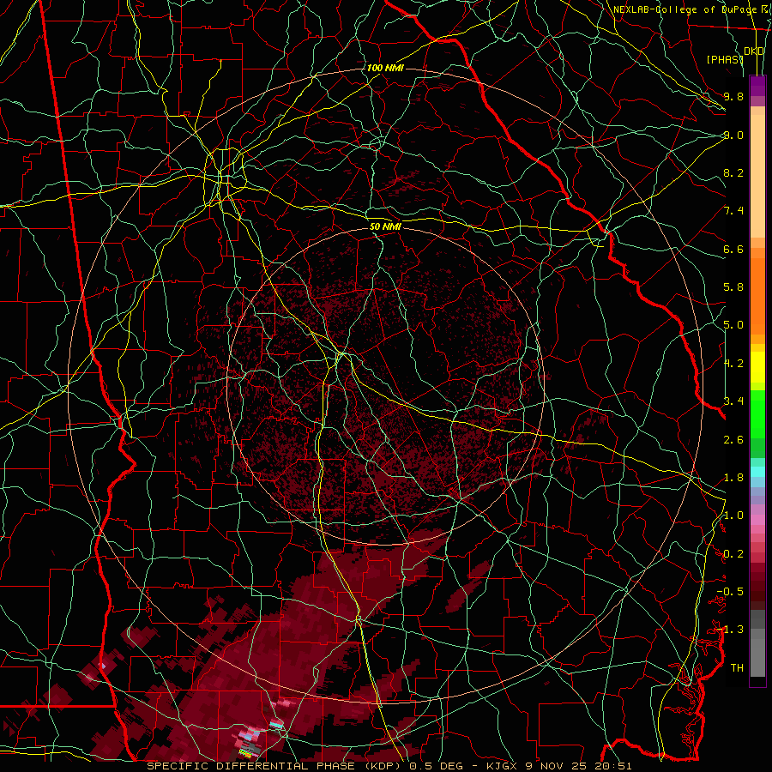772x772 pixels.
Task: Click the -1.3 value on the color scale
Action: [x=730, y=630]
